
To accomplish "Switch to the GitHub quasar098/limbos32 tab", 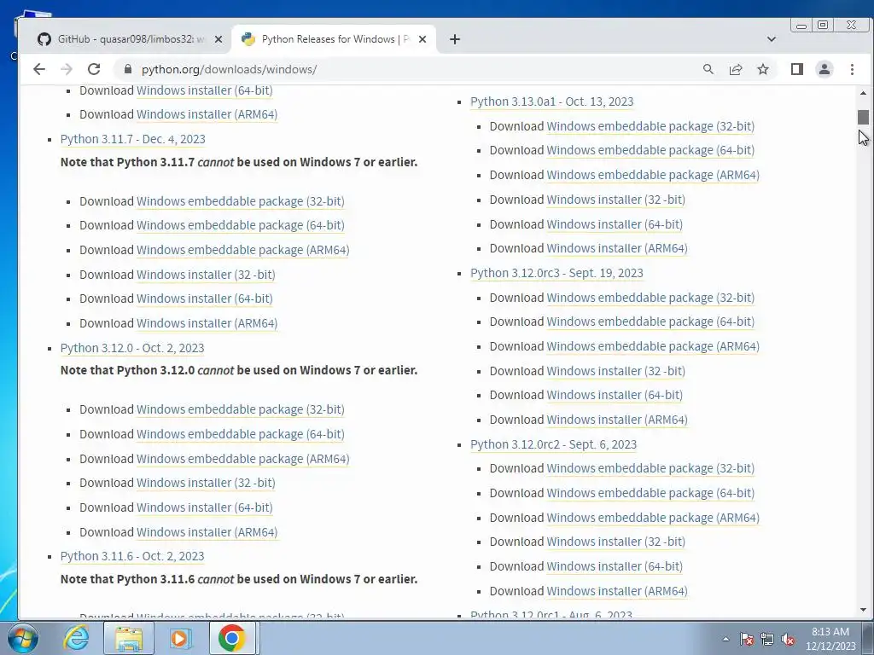I will click(x=130, y=39).
